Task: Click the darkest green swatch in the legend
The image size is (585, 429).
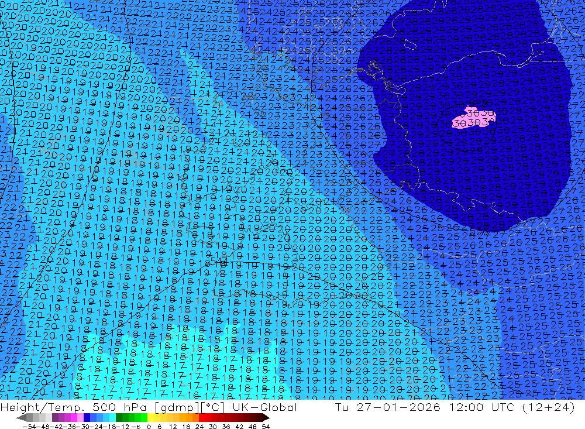Action: coord(119,417)
